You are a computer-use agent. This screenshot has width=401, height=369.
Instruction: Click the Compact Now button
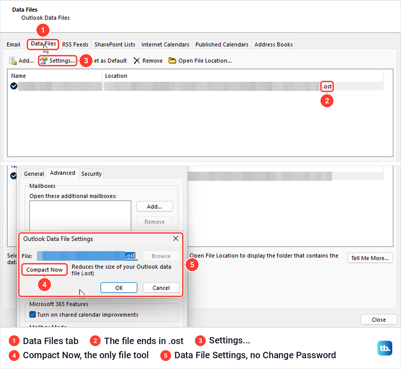click(44, 270)
